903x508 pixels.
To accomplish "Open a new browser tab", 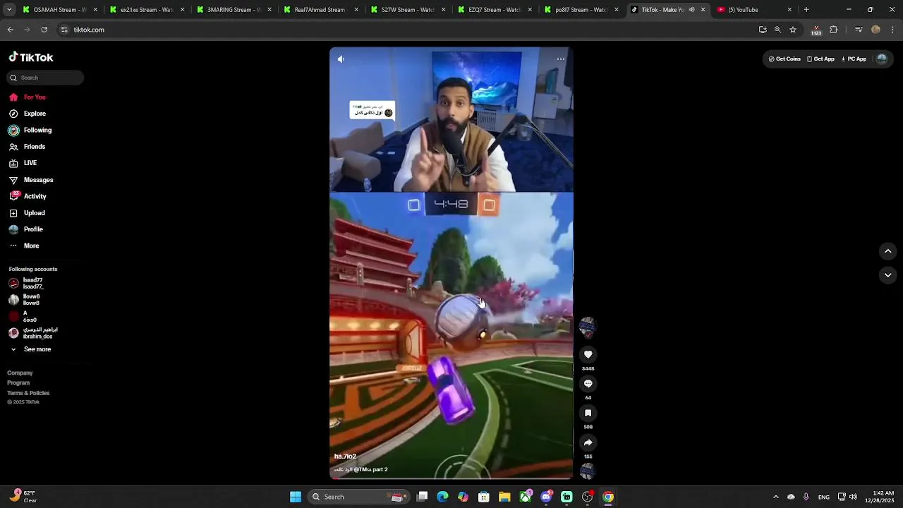I will click(x=806, y=10).
